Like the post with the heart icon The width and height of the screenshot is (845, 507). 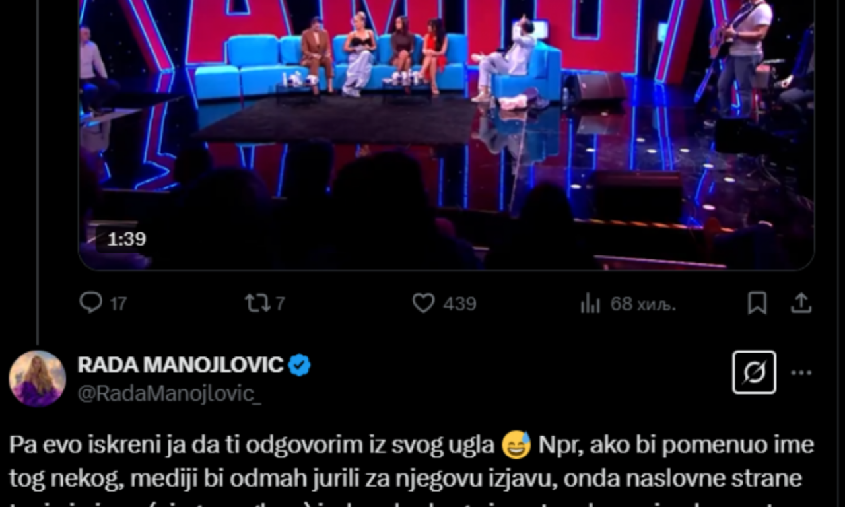click(423, 303)
